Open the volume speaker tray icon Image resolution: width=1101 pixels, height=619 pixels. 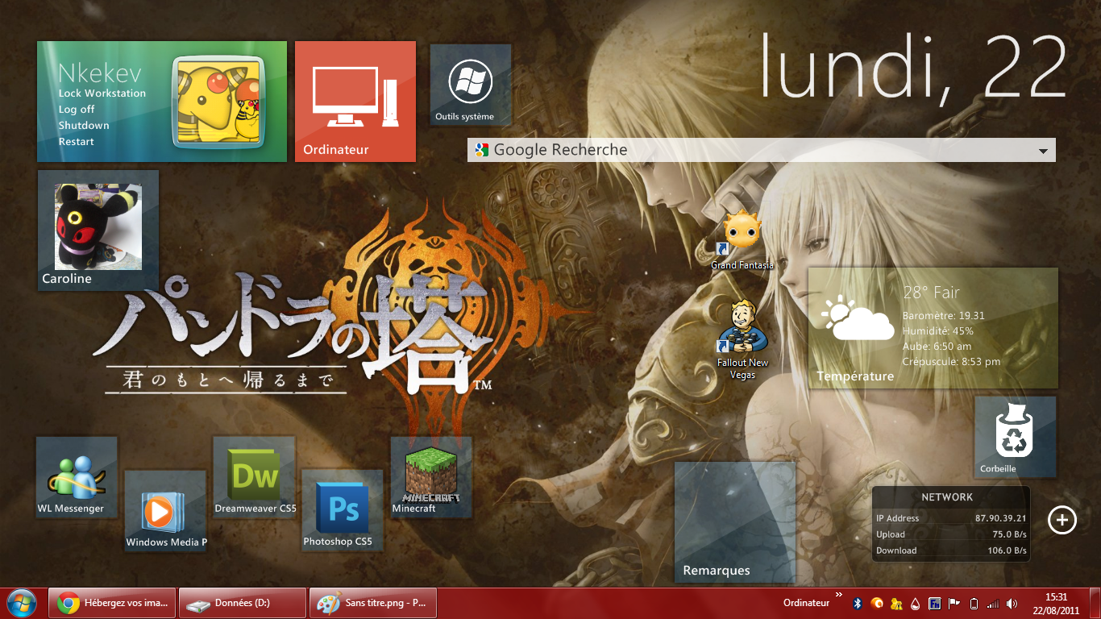pyautogui.click(x=1012, y=604)
